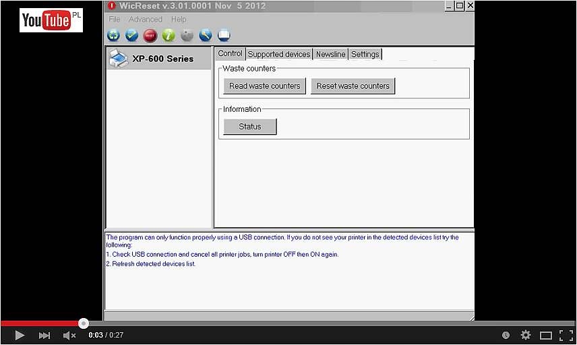
Task: Enter fullscreen video mode
Action: (566, 335)
